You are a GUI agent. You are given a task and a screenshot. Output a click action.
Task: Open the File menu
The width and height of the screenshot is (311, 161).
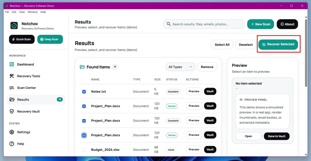tap(7, 12)
